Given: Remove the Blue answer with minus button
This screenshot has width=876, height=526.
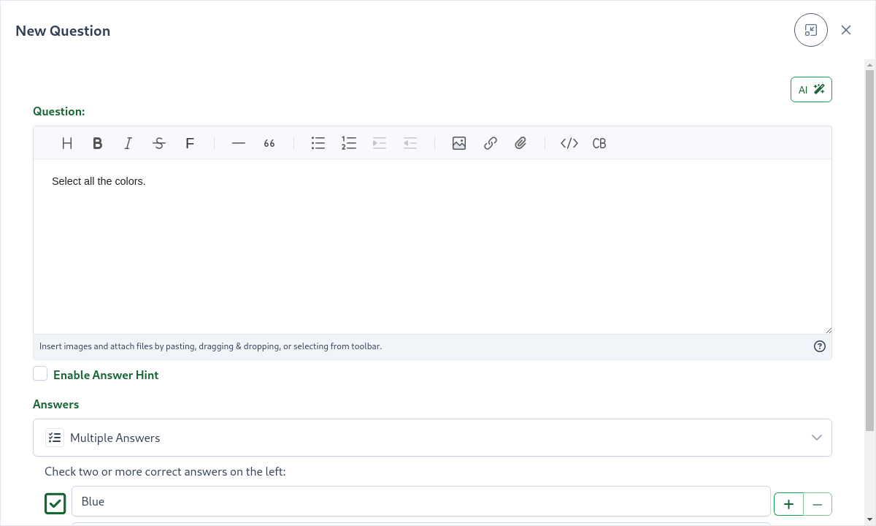Looking at the screenshot, I should [x=817, y=503].
